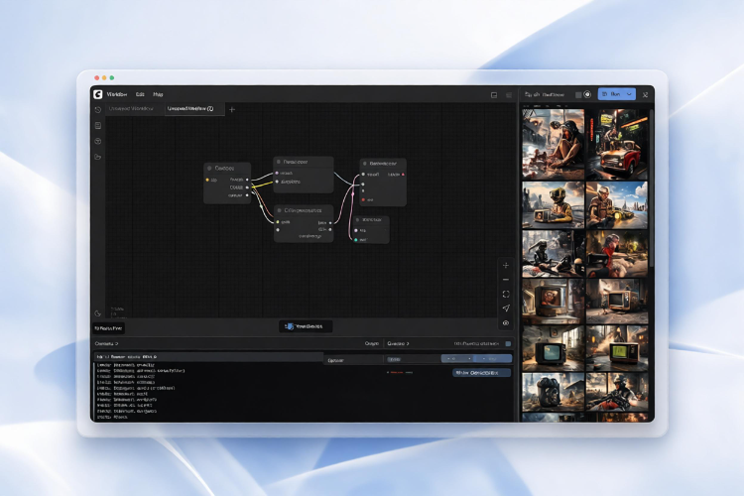Open the Edit menu

(140, 94)
